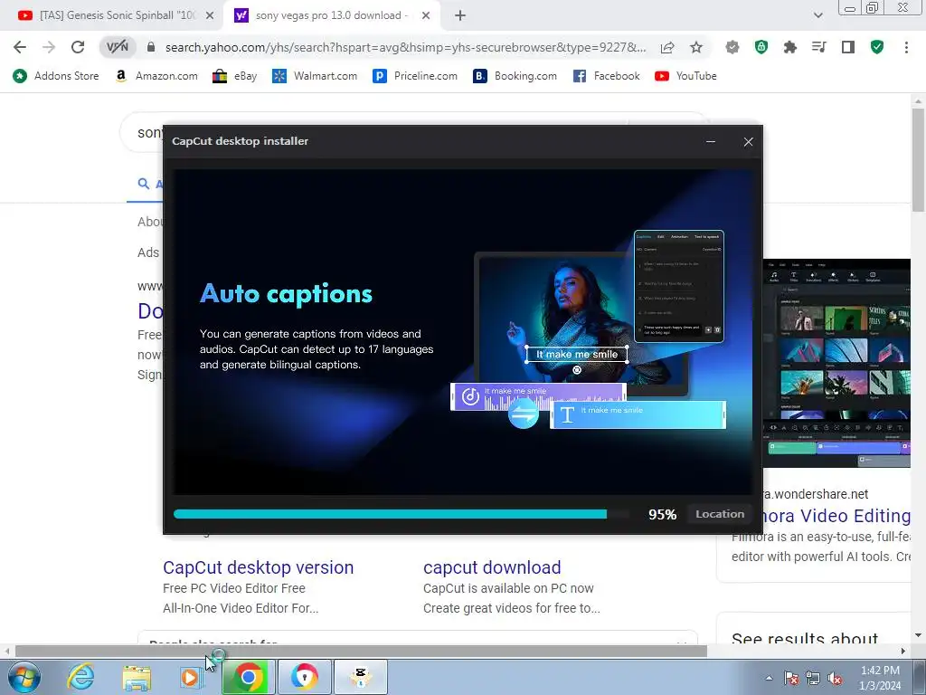
Task: Close the sony vegas pro search tab
Action: [426, 16]
